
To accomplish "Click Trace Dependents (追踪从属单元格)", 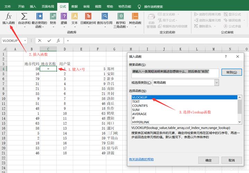I will [207, 20].
